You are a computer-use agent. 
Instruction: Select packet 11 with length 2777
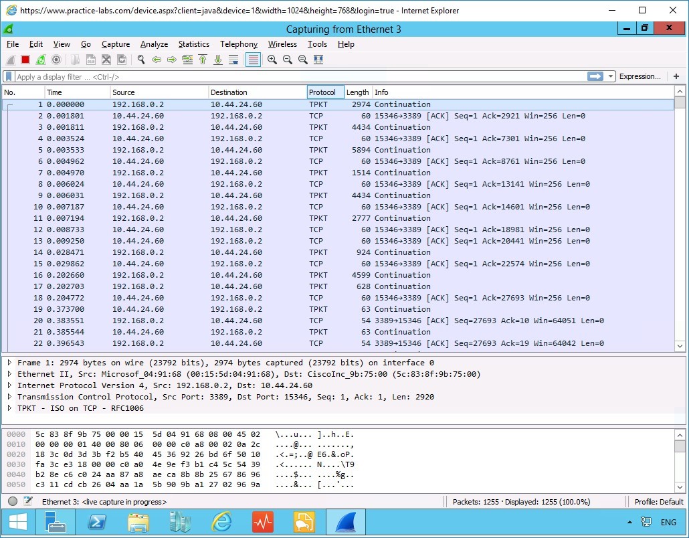[x=338, y=218]
